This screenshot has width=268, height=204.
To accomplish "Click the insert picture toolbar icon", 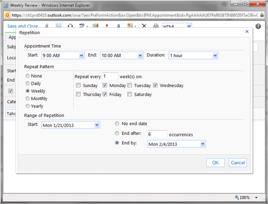I will coord(58,26).
